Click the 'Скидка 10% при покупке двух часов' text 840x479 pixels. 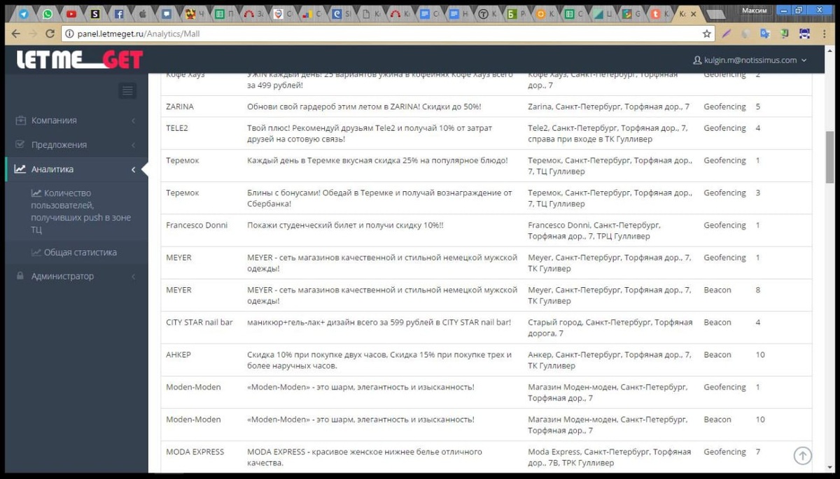pyautogui.click(x=379, y=360)
